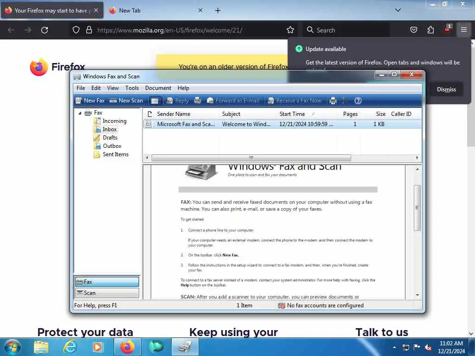Open the View menu

click(113, 88)
